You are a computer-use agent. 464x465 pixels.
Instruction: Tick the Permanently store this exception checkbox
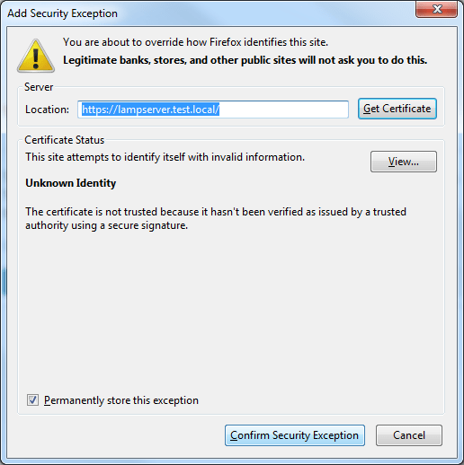point(32,400)
